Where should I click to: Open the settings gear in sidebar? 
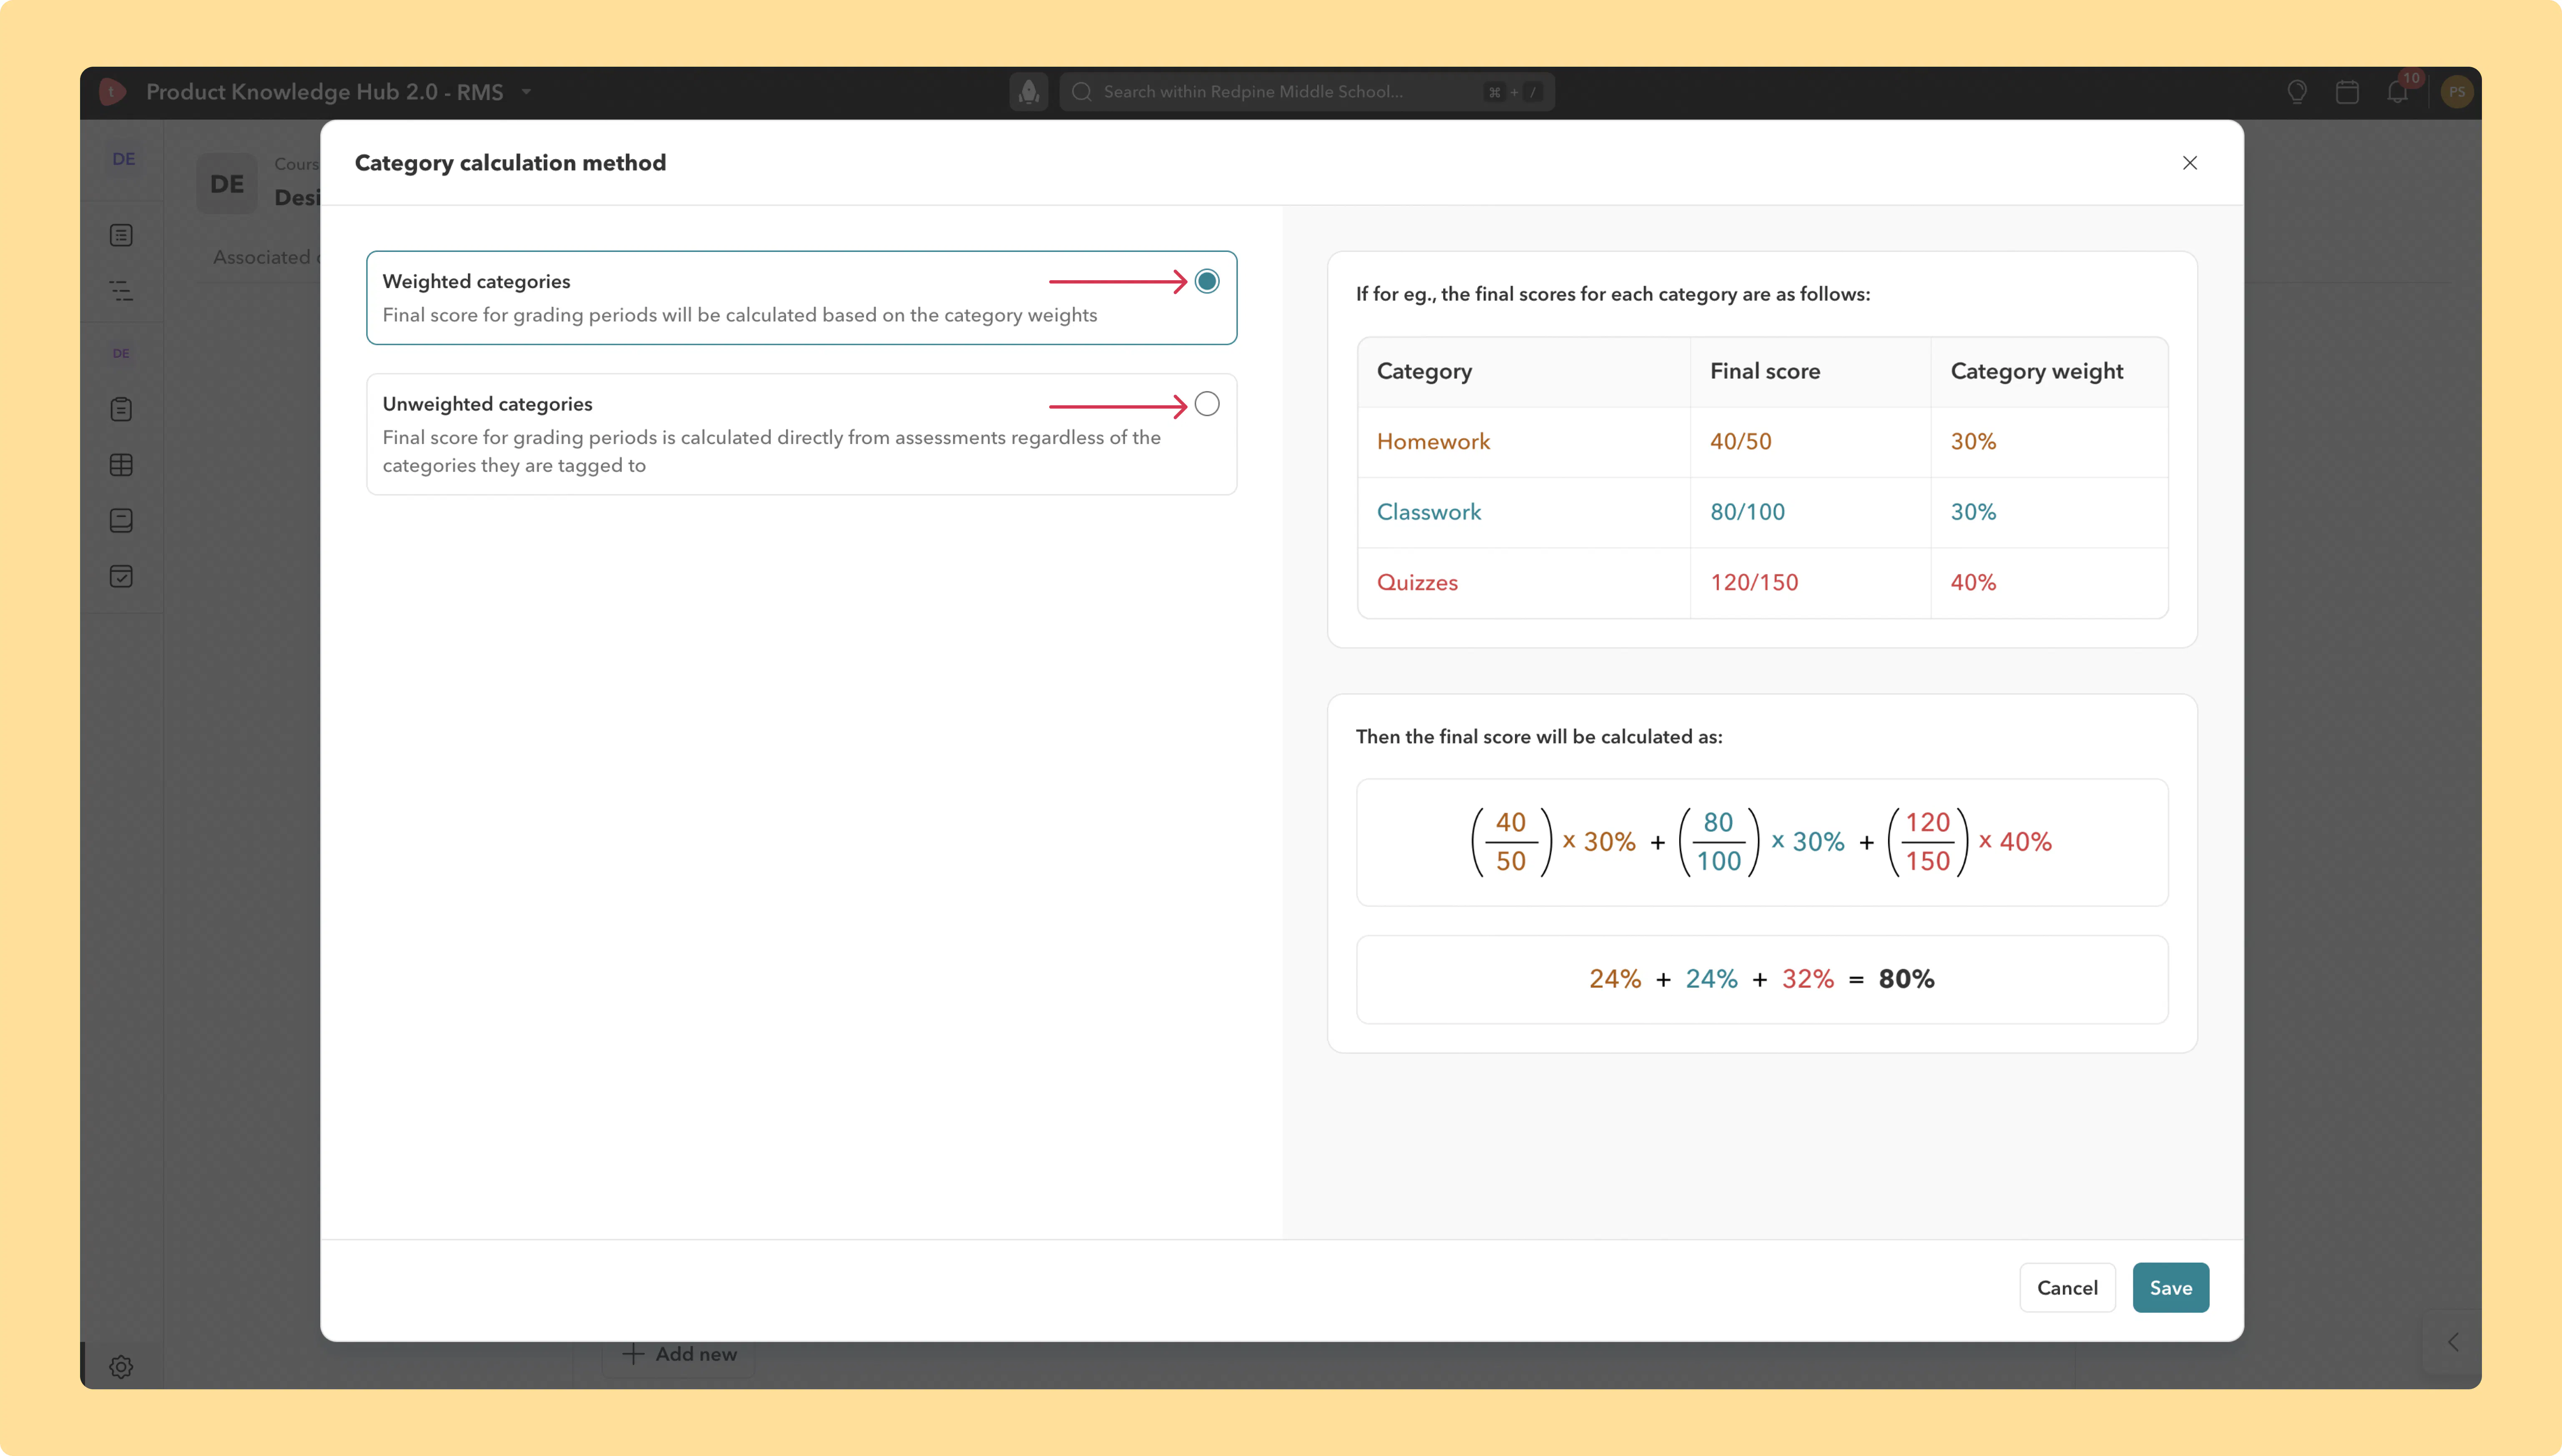coord(121,1367)
